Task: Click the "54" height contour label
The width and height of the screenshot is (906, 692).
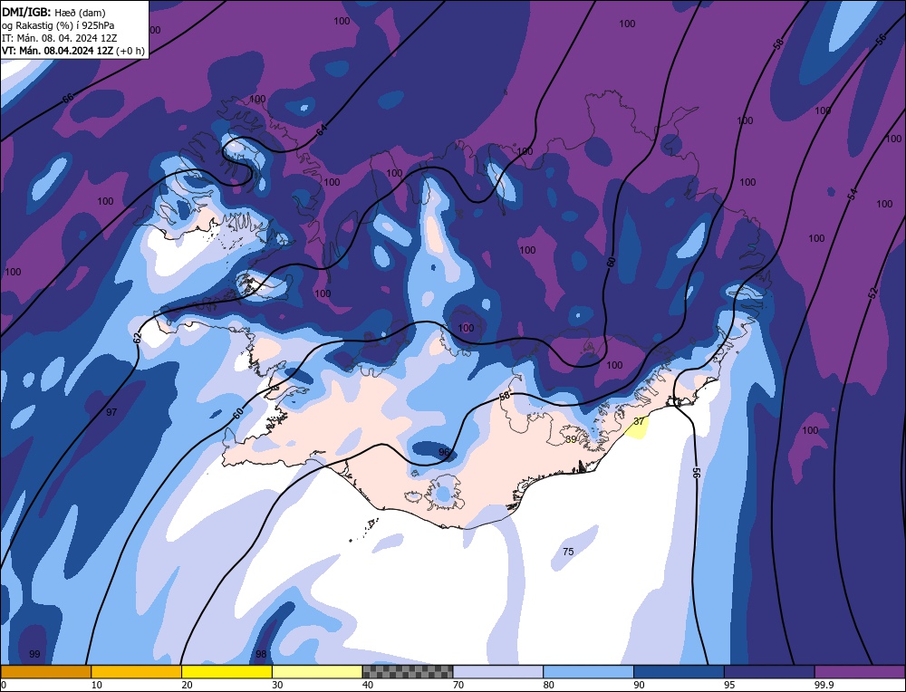Action: [853, 195]
